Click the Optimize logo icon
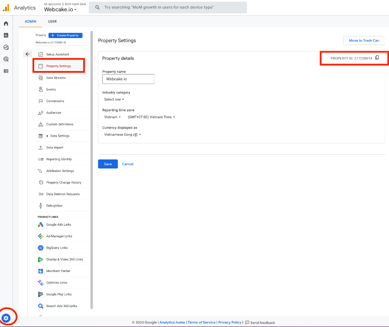389x327 pixels. (x=40, y=282)
